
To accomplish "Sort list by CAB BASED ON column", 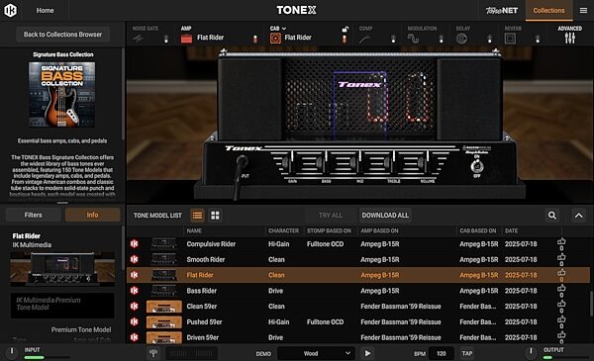I will point(478,230).
